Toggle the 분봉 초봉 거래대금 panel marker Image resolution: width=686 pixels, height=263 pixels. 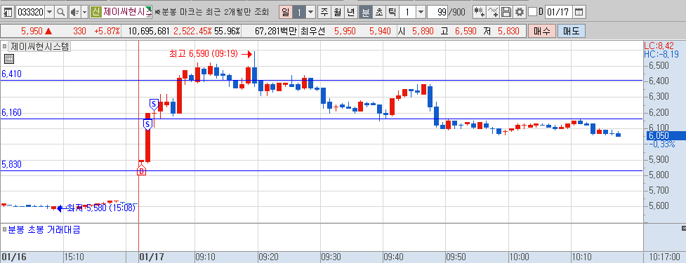pyautogui.click(x=4, y=229)
